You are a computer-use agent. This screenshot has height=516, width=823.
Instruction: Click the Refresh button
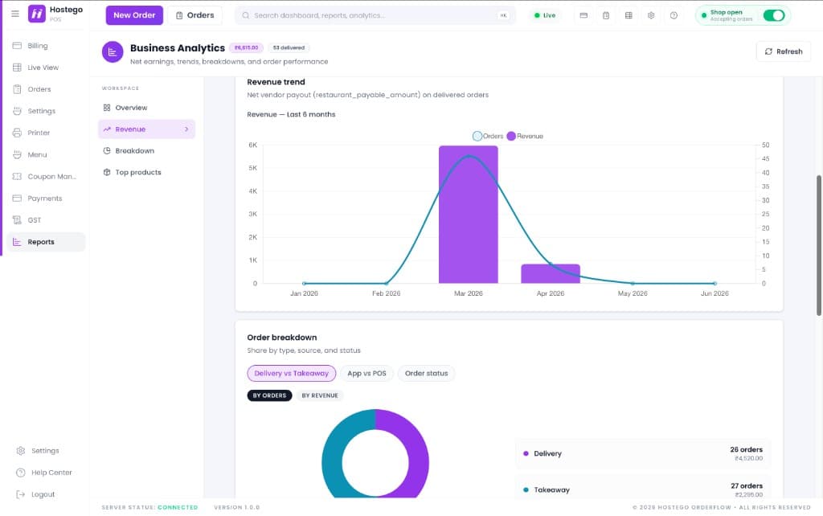pyautogui.click(x=783, y=51)
